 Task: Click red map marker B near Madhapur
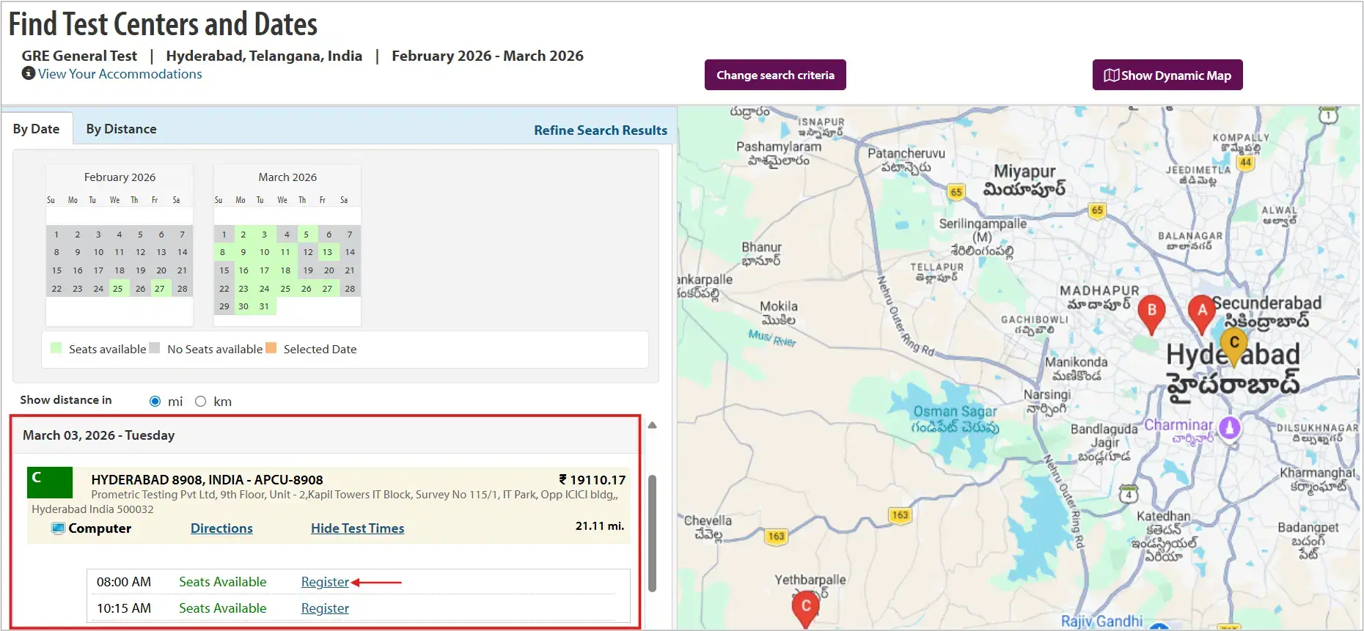[x=1151, y=311]
